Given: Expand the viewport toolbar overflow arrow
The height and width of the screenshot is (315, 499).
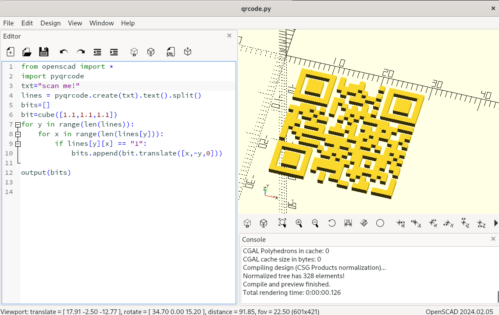Looking at the screenshot, I should click(x=496, y=223).
